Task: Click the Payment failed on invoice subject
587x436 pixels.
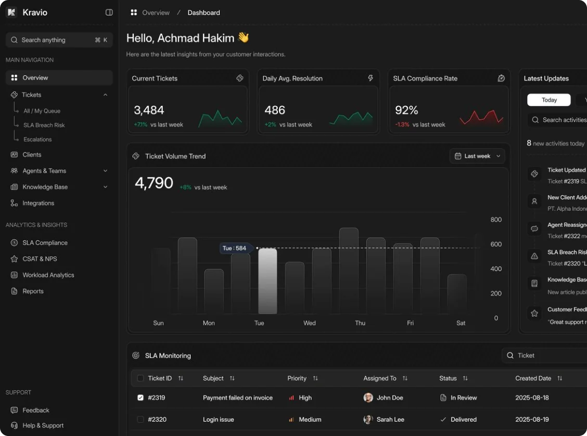Action: (238, 397)
